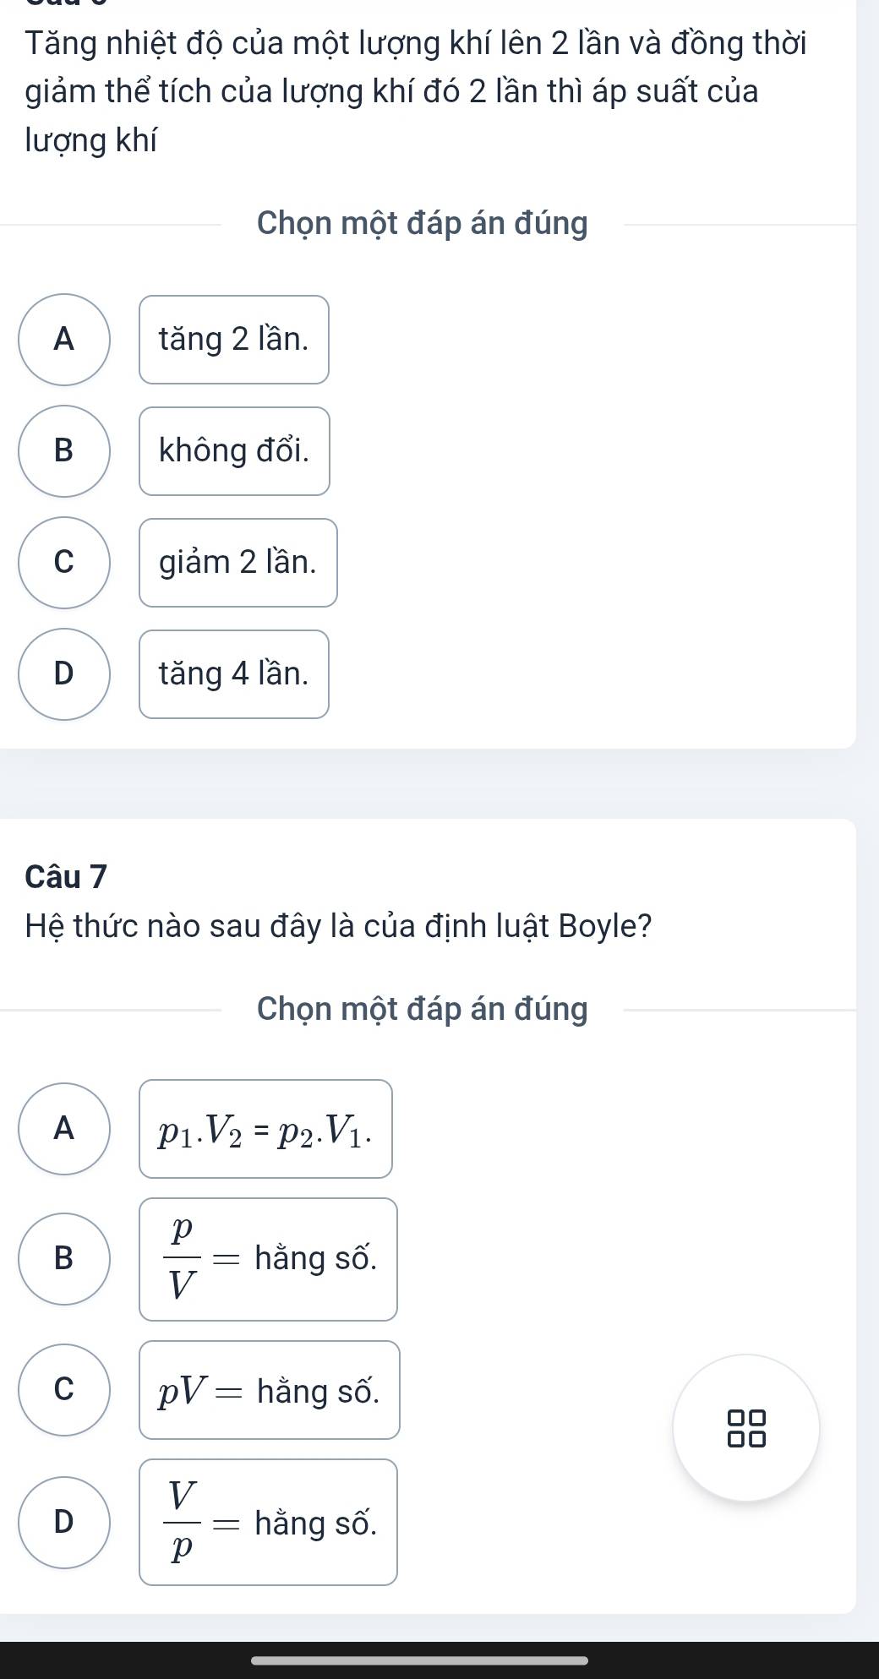This screenshot has height=1679, width=879.
Task: Tap the formula box p1.V2 = p2.V1
Action: tap(265, 1129)
